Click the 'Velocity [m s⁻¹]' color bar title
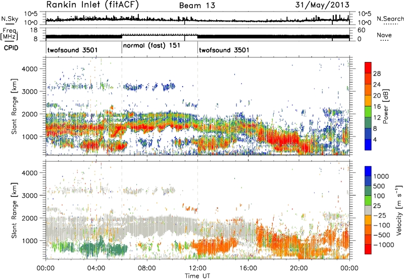The height and width of the screenshot is (279, 404). pyautogui.click(x=399, y=210)
